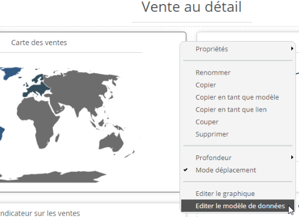Select highlighted Europe region on map
The image size is (299, 217).
[x=37, y=87]
